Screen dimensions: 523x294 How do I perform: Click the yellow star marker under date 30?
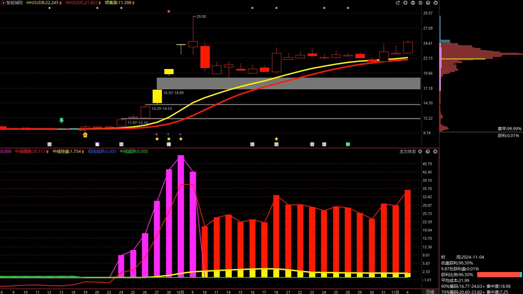click(169, 139)
